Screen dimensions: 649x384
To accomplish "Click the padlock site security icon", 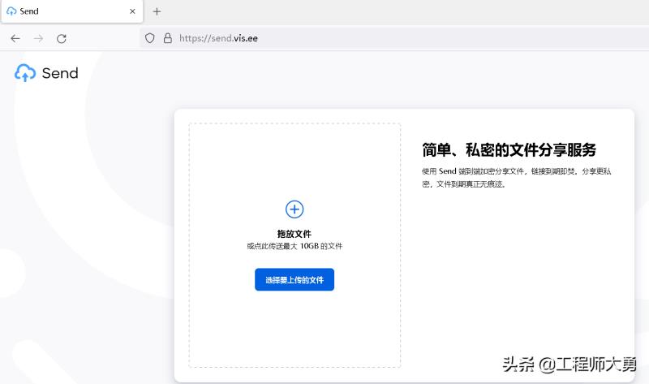I will 168,38.
